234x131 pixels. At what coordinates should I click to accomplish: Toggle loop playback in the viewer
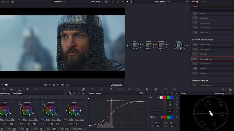[67, 85]
